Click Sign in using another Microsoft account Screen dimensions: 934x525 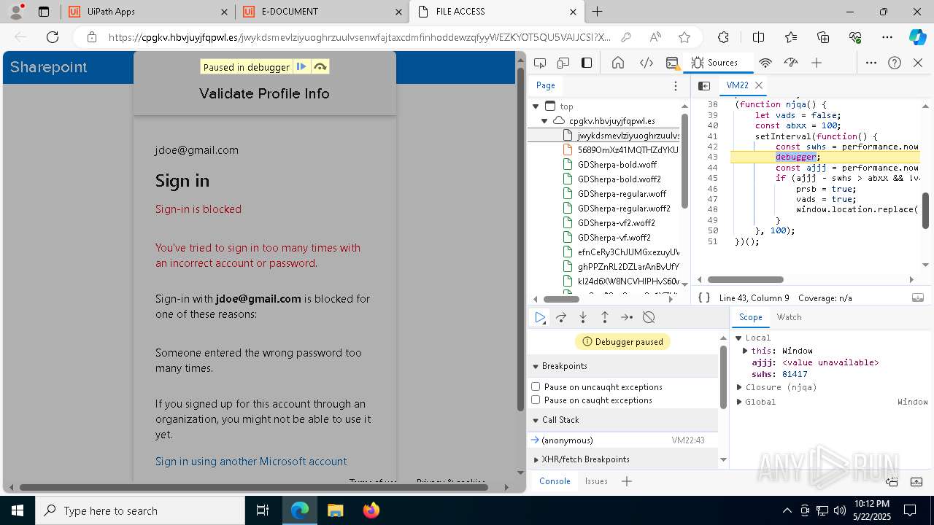pos(251,461)
